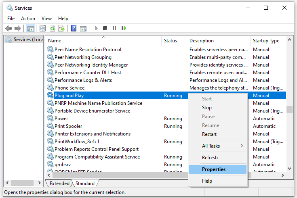Choose Restart in the context menu

tap(209, 134)
